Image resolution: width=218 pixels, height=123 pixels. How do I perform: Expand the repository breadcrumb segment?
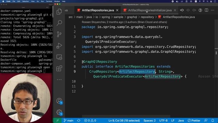[147, 17]
